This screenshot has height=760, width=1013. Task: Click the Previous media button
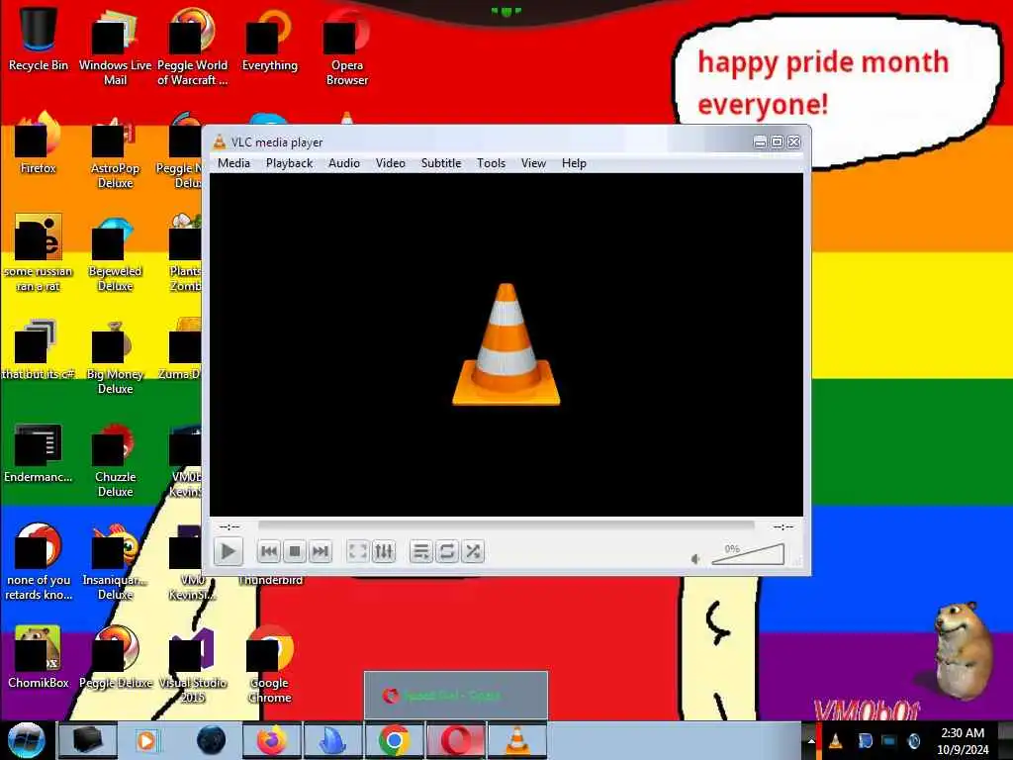[x=269, y=551]
